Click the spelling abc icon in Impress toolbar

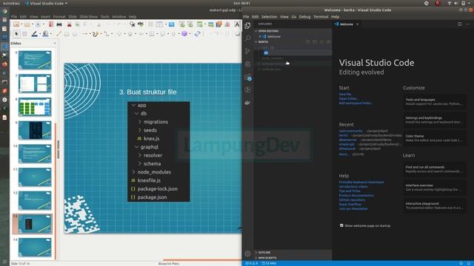point(141,24)
